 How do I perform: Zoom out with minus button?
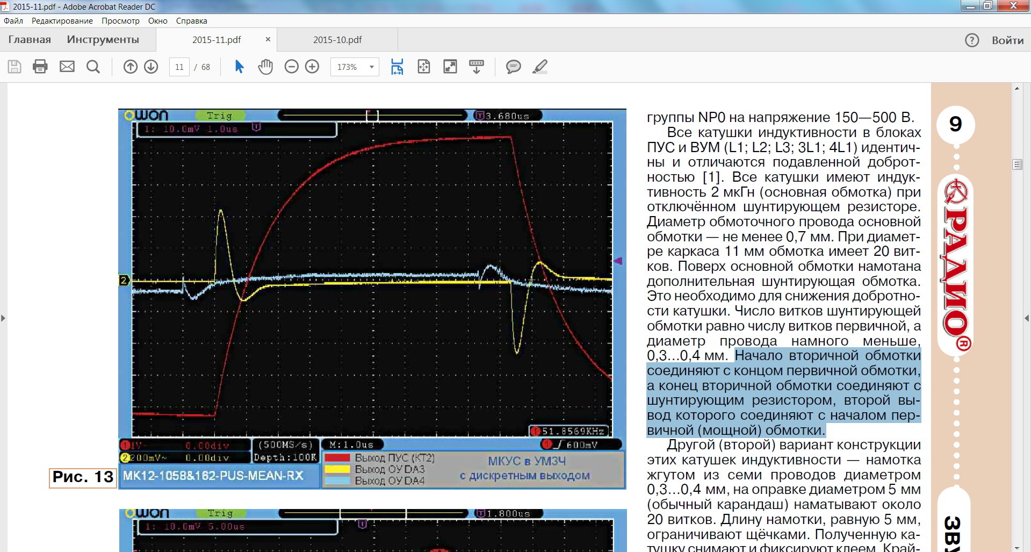[292, 67]
